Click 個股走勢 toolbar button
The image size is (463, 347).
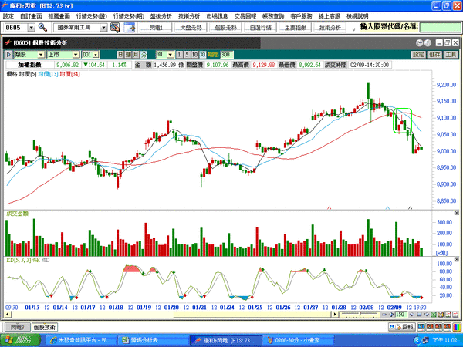point(225,28)
